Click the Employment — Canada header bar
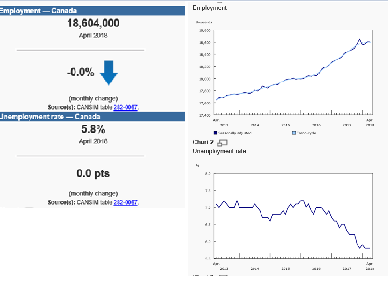This screenshot has height=290, width=388. point(93,10)
